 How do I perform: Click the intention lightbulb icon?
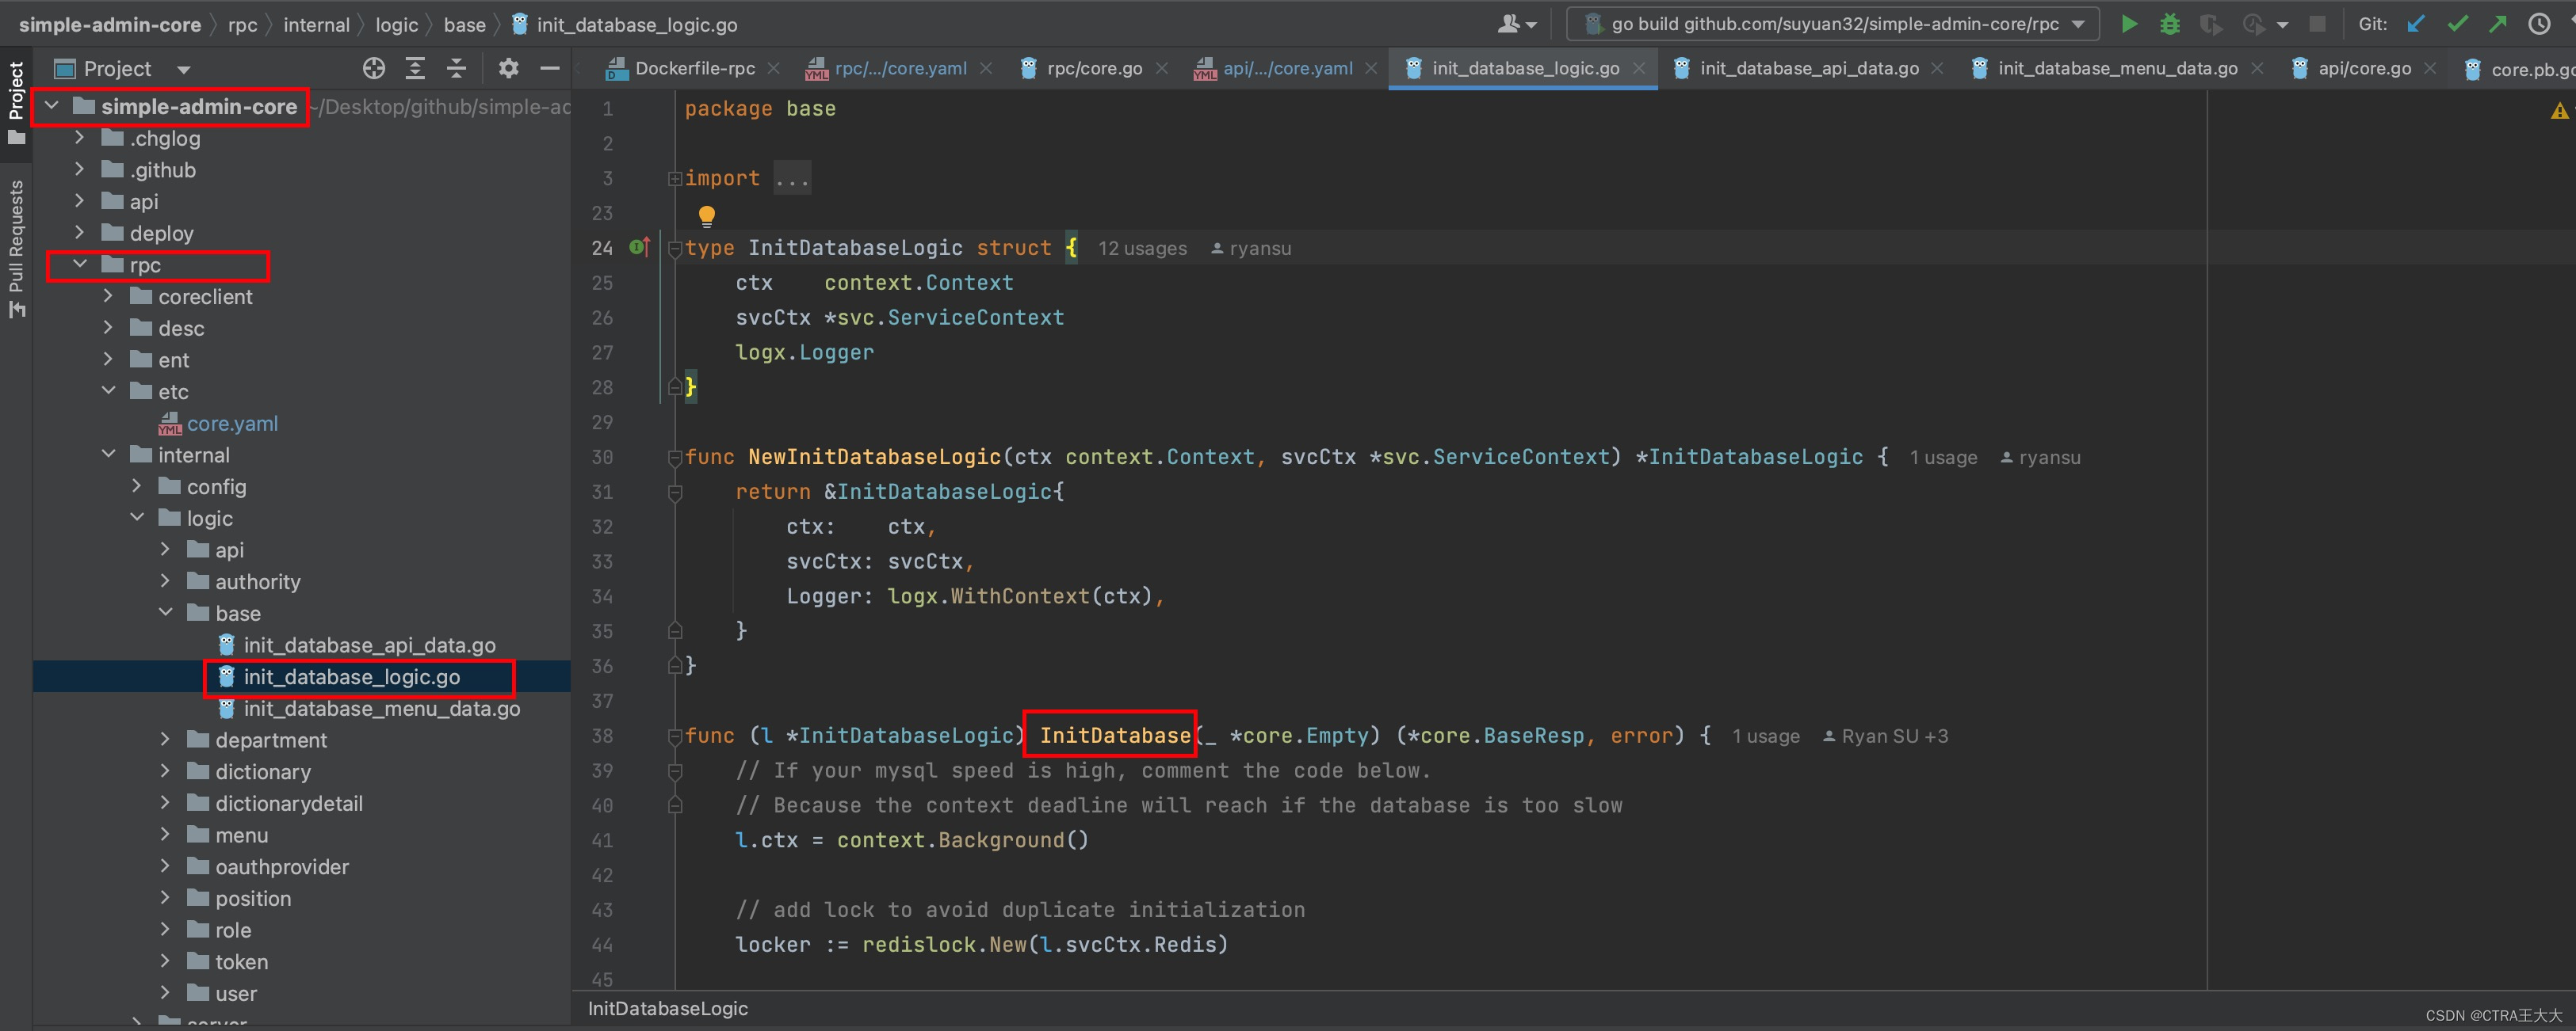point(706,215)
